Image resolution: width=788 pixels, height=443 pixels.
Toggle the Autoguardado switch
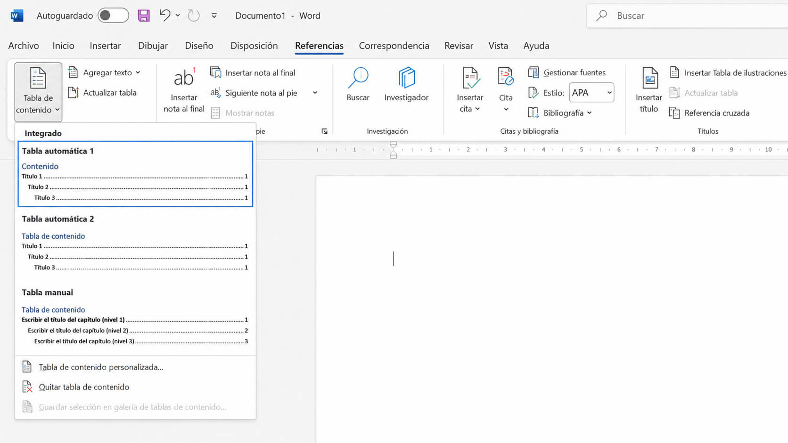pyautogui.click(x=113, y=16)
